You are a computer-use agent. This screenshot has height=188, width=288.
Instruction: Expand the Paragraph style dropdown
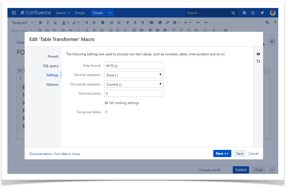23,23
